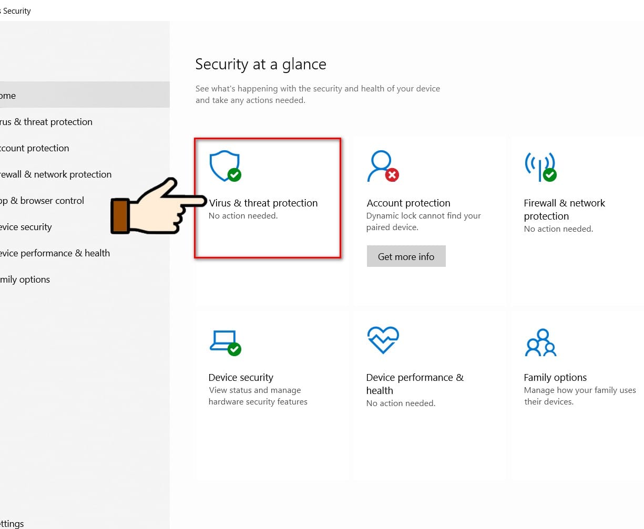Viewport: 644px width, 529px height.
Task: Choose Device security in the sidebar
Action: pos(26,227)
